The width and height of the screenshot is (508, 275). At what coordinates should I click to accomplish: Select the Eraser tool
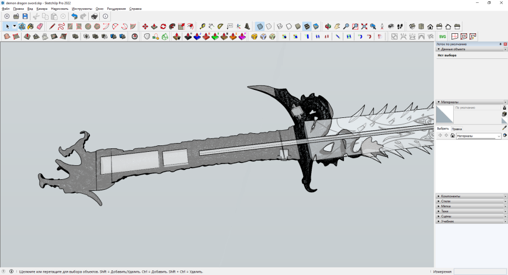(x=40, y=26)
